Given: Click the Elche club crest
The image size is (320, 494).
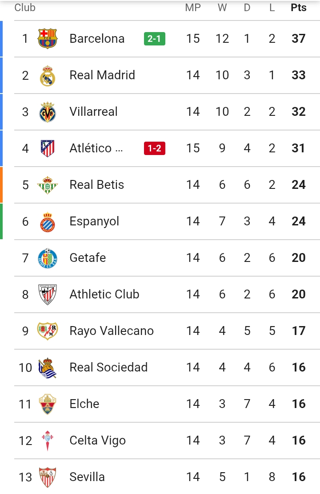Looking at the screenshot, I should click(48, 404).
